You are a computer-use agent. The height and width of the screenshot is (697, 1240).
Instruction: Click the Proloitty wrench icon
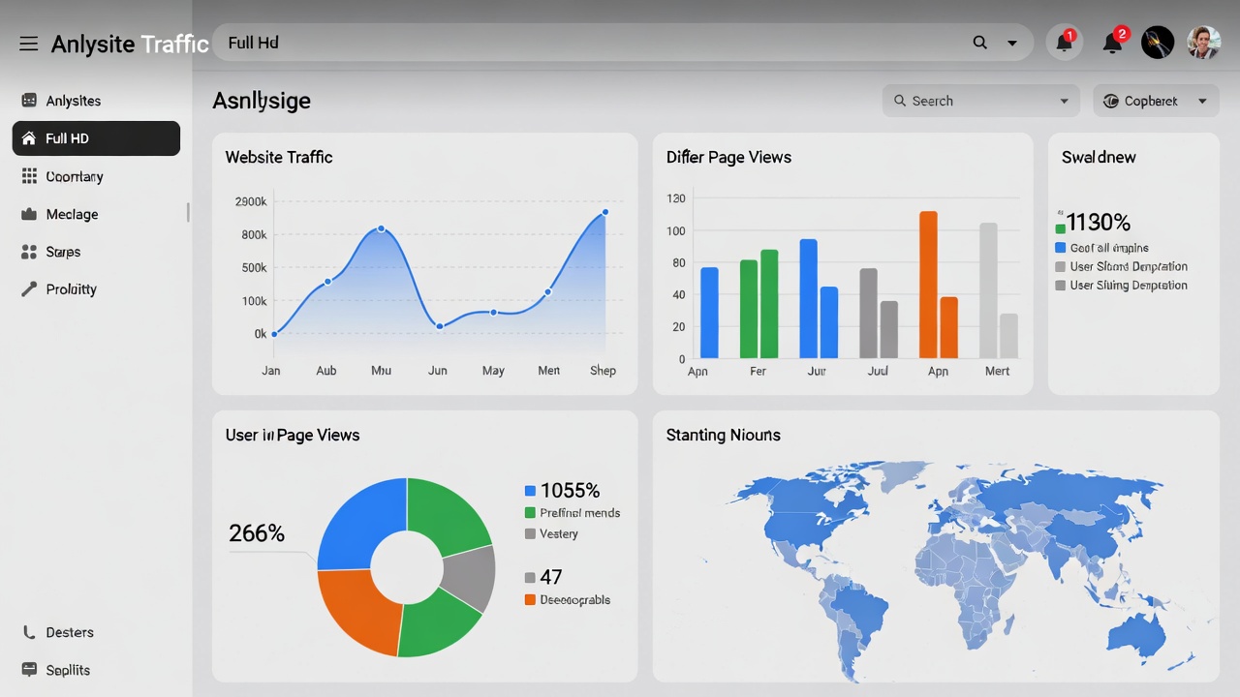point(29,288)
